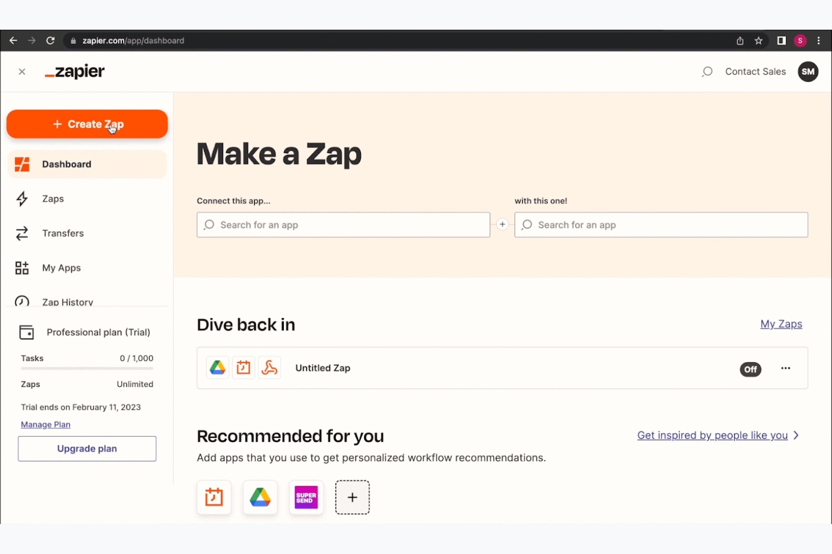This screenshot has height=554, width=832.
Task: Go to Zaps in sidebar
Action: point(53,199)
